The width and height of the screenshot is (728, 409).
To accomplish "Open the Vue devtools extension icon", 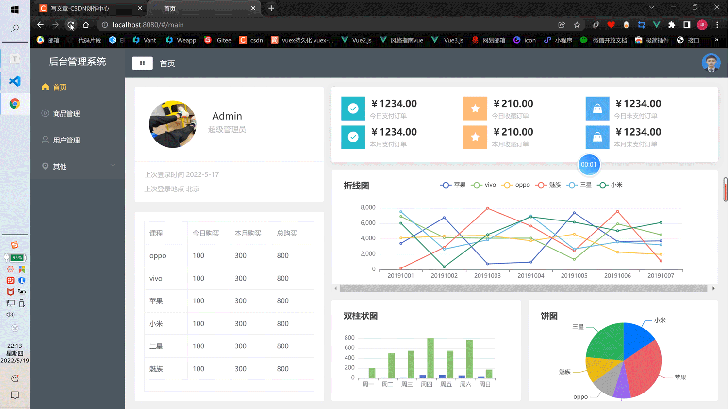I will pos(657,25).
